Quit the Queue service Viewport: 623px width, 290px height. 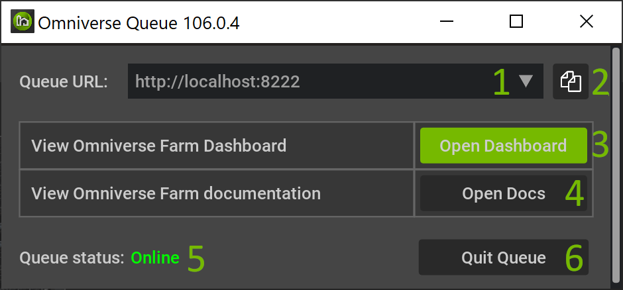pos(504,258)
